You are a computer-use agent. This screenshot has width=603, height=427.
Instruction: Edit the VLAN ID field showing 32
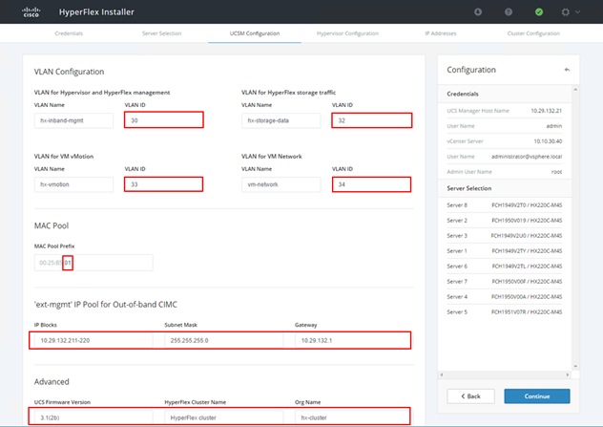[372, 120]
